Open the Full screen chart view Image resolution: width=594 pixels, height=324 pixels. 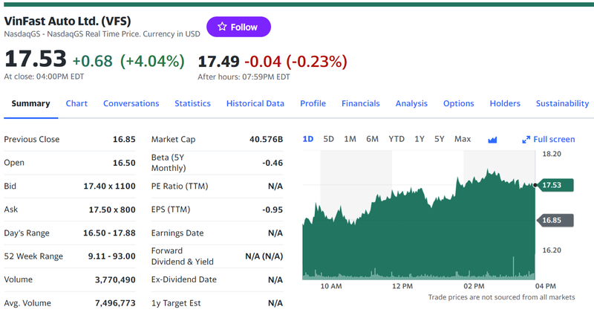click(x=548, y=139)
